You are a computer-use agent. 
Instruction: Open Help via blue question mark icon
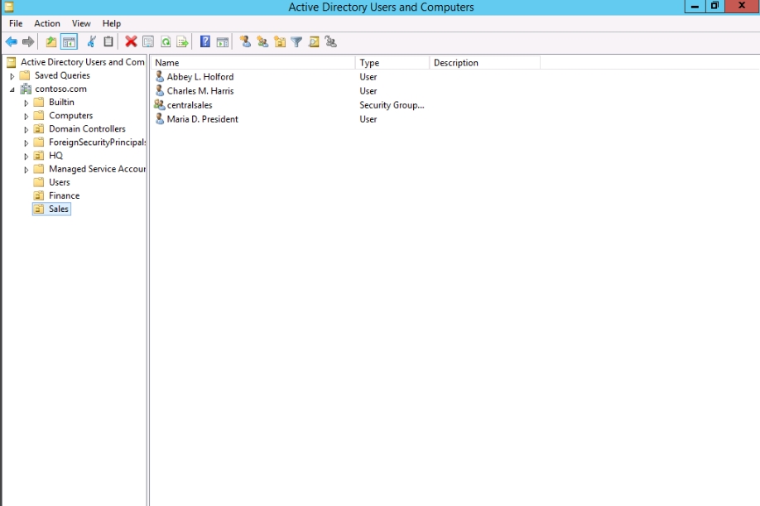pos(204,41)
